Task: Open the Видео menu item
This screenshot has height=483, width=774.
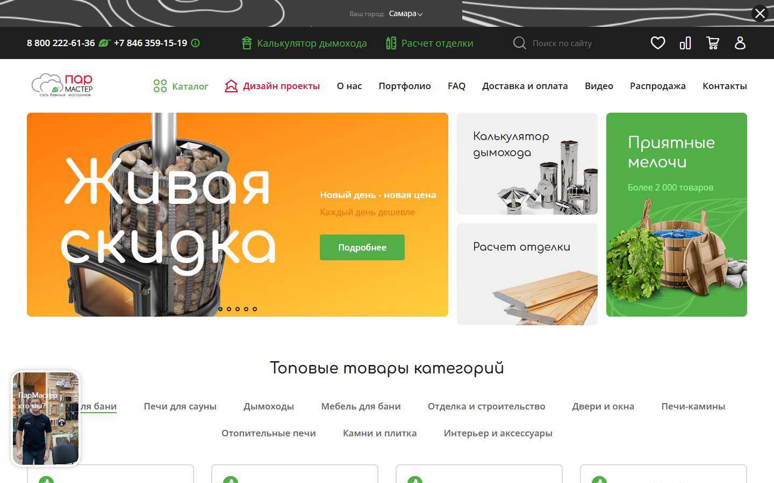Action: [599, 86]
